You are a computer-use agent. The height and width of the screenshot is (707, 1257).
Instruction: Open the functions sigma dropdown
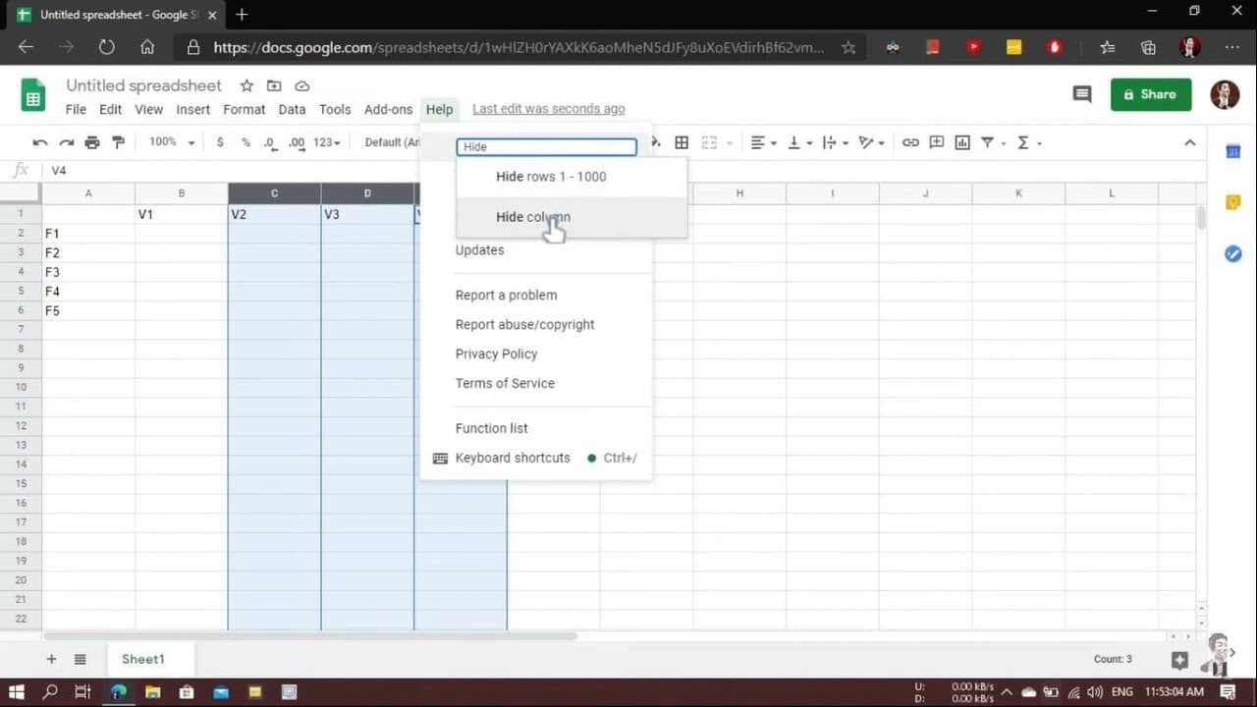point(1028,142)
